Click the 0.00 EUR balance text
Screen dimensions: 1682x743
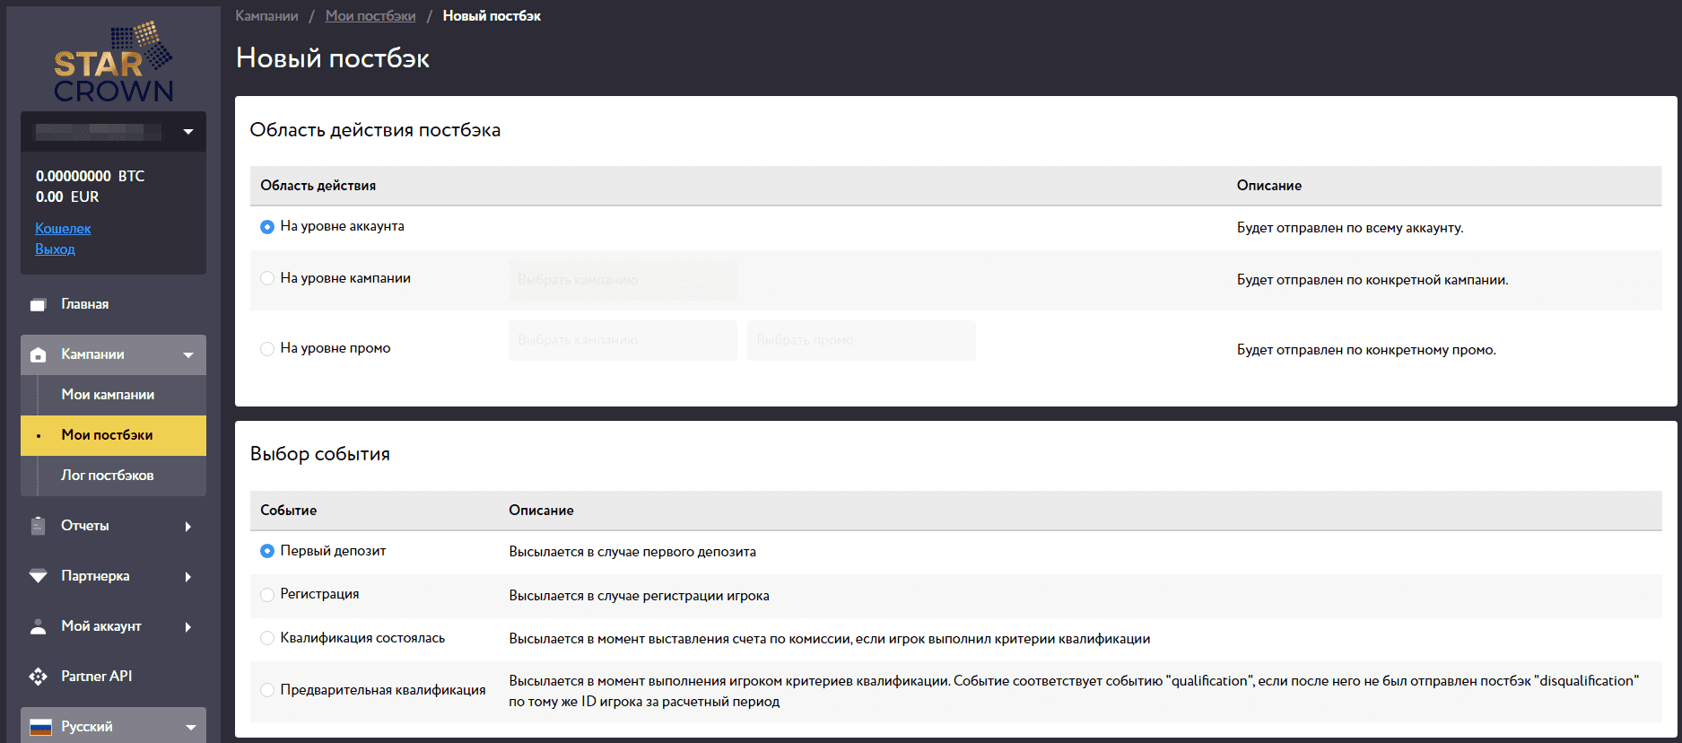click(x=67, y=197)
